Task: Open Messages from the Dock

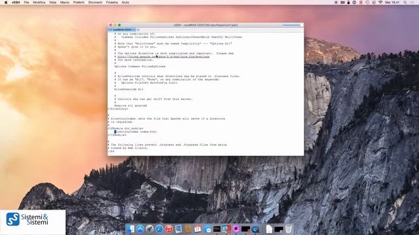Action: 207,228
